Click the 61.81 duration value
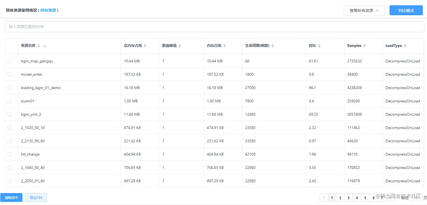The width and height of the screenshot is (427, 205). 313,61
